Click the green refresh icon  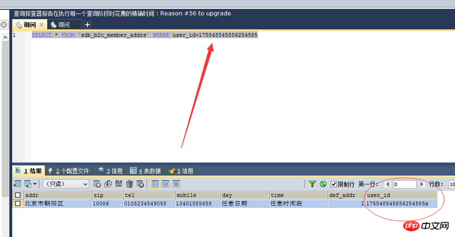tap(323, 184)
